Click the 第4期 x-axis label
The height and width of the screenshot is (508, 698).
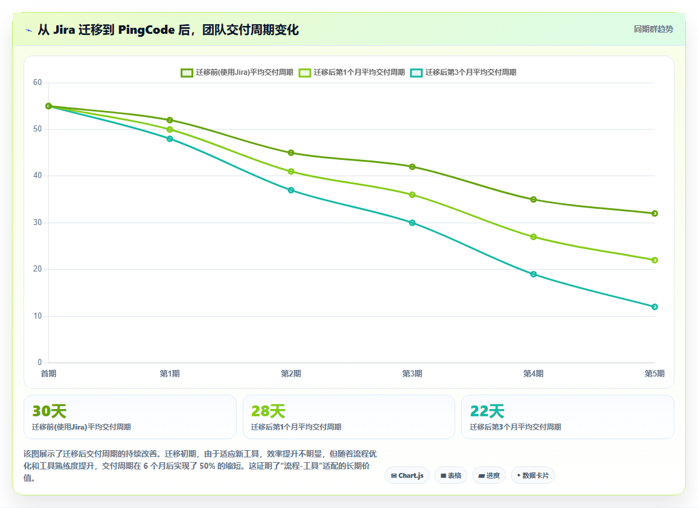click(x=533, y=373)
